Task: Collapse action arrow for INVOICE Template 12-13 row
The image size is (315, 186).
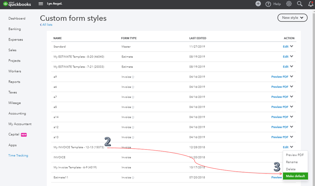Action: (x=291, y=147)
